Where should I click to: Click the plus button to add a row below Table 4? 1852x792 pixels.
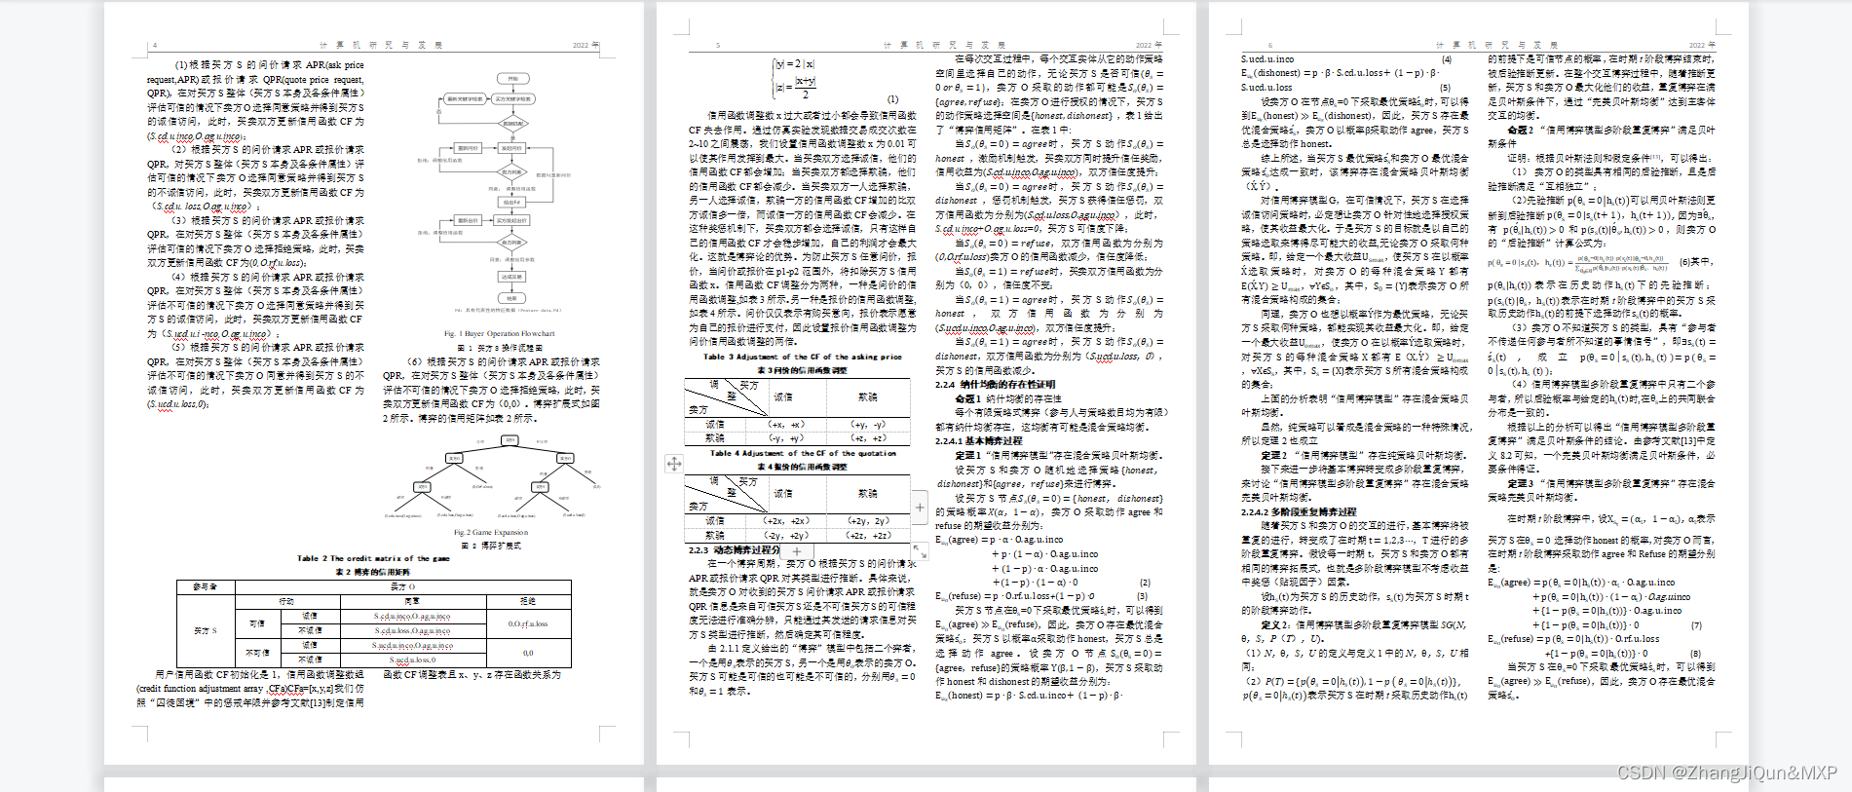tap(796, 551)
